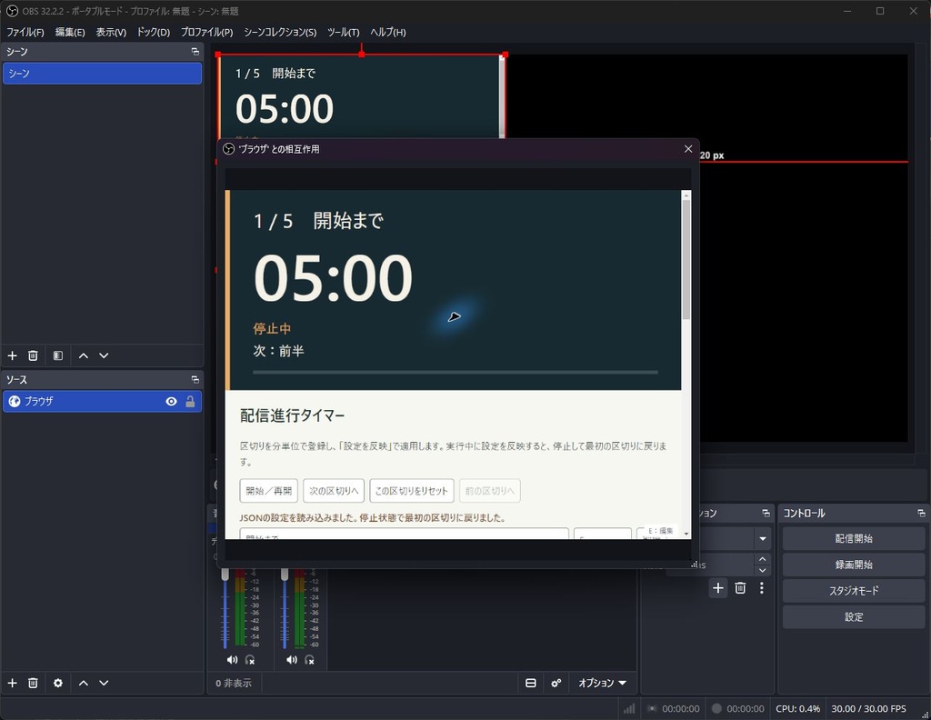Open advanced audio properties gear in mixer
931x720 pixels.
coord(556,684)
